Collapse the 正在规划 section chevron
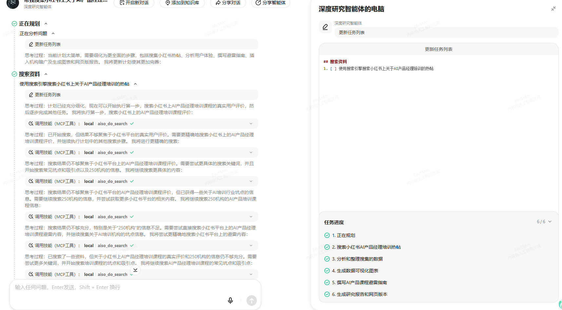 tap(46, 24)
